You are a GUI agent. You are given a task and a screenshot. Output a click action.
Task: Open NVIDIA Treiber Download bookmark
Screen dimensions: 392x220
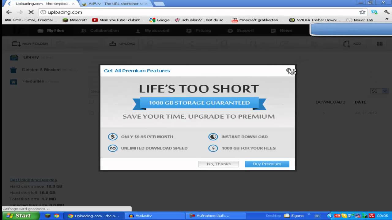315,20
